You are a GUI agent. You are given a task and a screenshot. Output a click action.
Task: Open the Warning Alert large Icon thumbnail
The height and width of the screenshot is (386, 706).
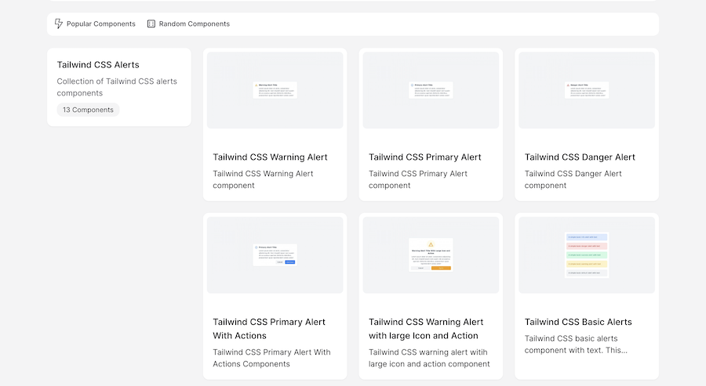click(431, 255)
